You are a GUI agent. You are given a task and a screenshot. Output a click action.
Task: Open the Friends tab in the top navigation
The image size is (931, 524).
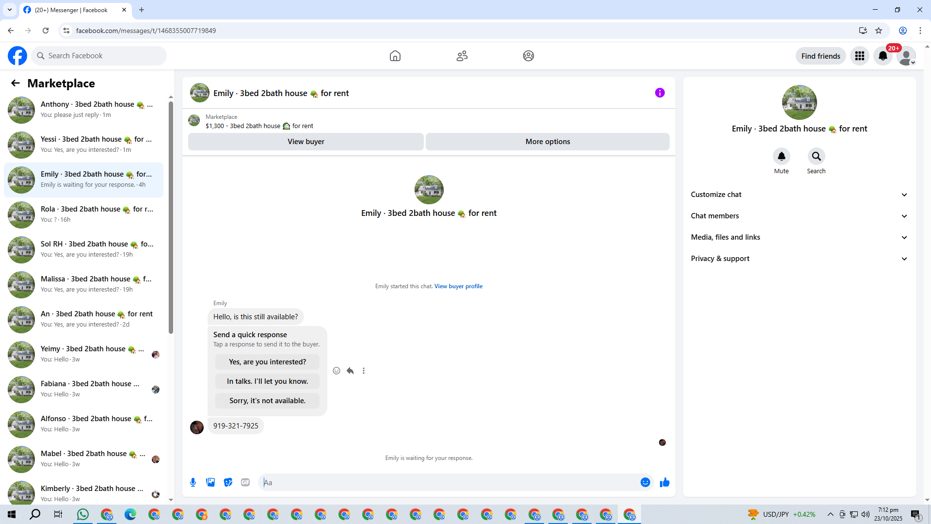462,56
